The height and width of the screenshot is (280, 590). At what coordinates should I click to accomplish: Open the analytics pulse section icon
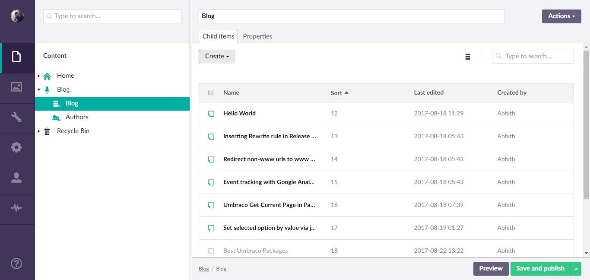(16, 208)
